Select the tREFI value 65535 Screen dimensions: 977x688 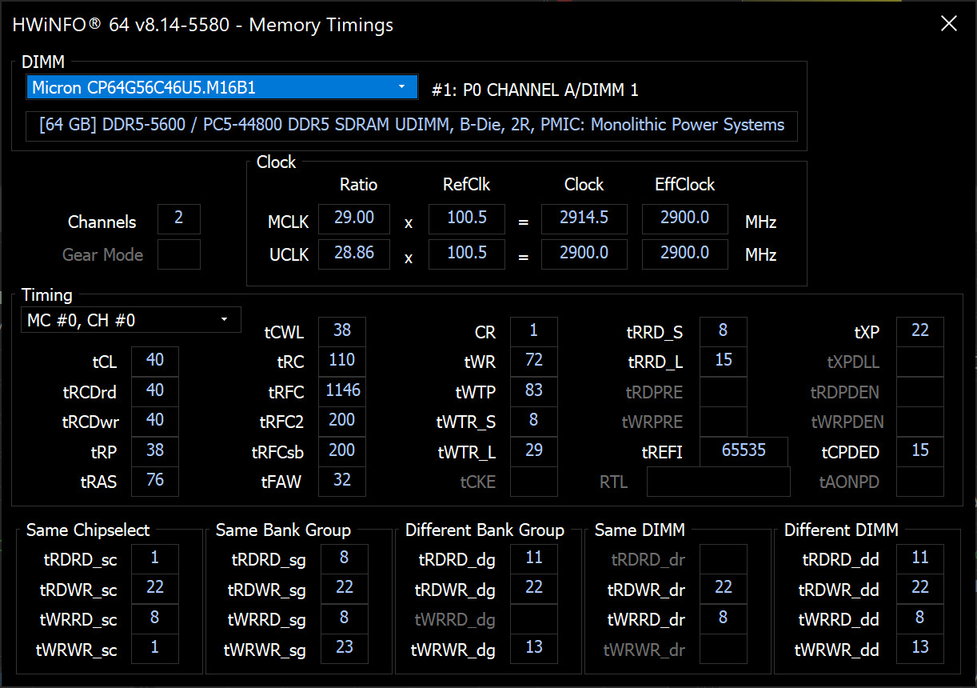744,451
